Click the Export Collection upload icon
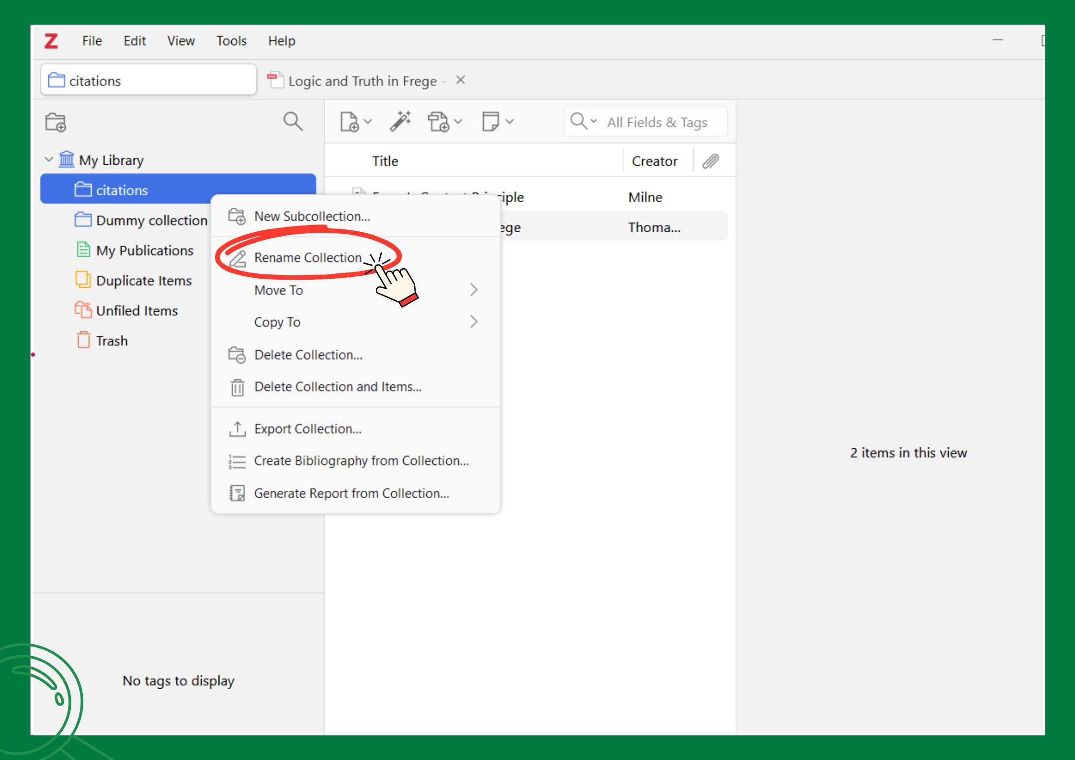This screenshot has height=760, width=1075. click(x=238, y=429)
